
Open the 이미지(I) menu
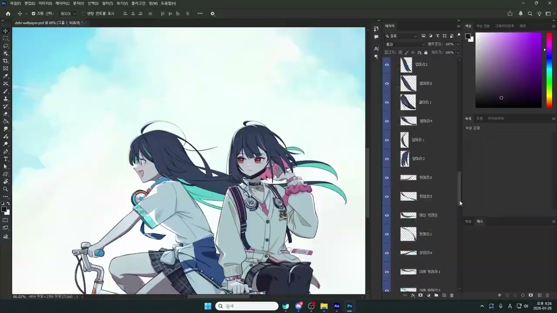point(45,3)
